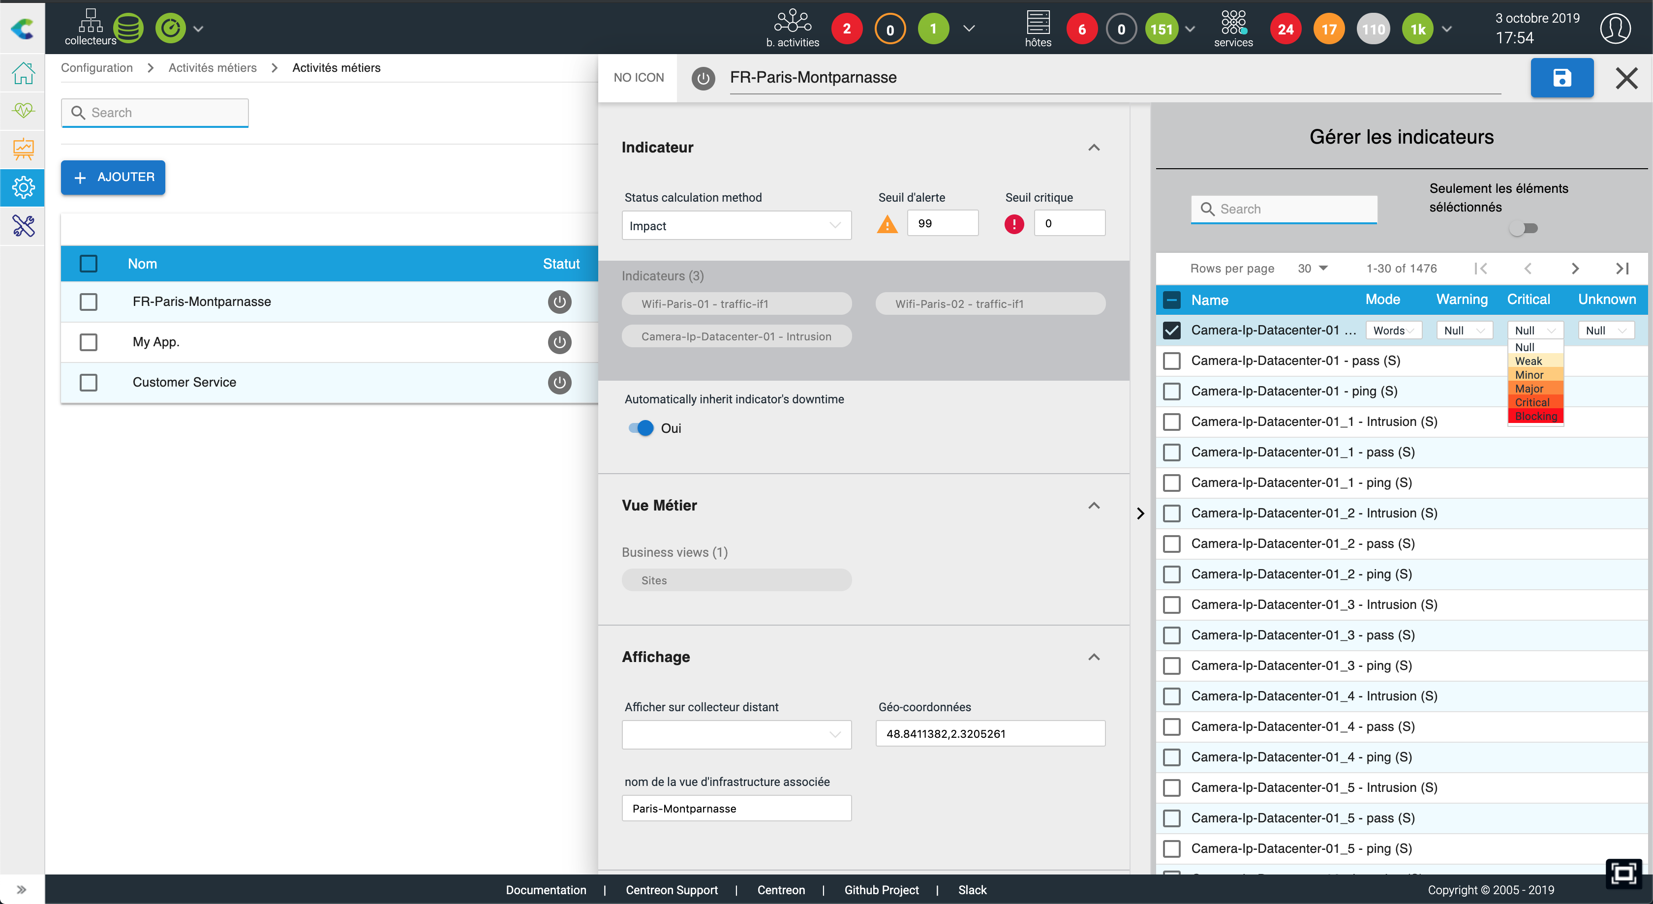This screenshot has height=904, width=1653.
Task: Click the user profile icon
Action: (x=1615, y=29)
